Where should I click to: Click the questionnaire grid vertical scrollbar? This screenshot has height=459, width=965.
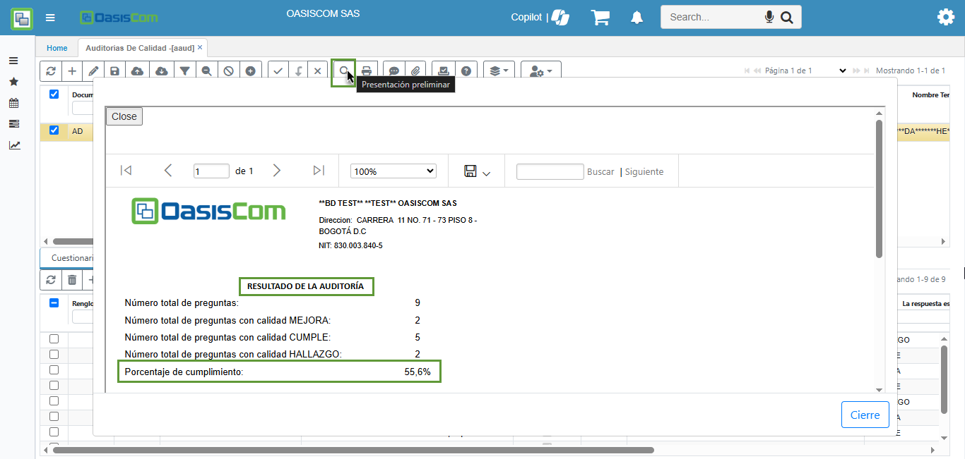pyautogui.click(x=945, y=379)
